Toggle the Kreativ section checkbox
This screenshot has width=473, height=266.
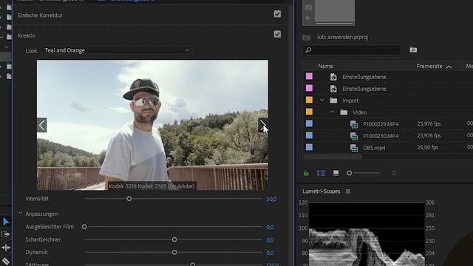click(277, 34)
